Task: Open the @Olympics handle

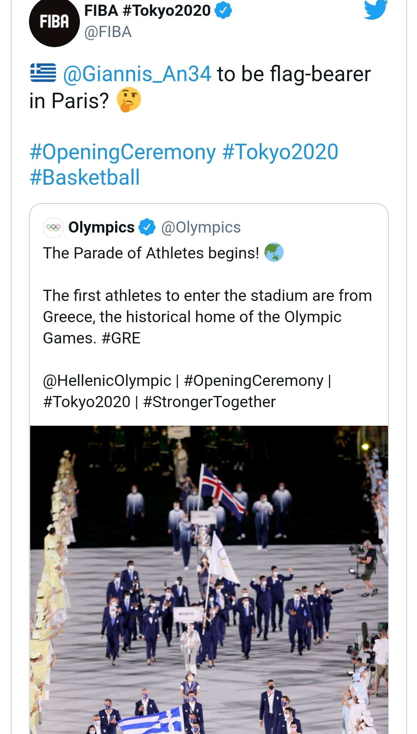Action: [x=201, y=227]
